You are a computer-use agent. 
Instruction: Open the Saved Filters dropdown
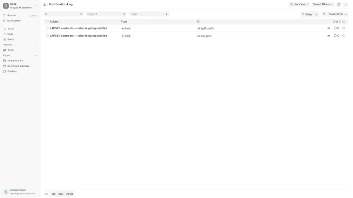tap(323, 4)
